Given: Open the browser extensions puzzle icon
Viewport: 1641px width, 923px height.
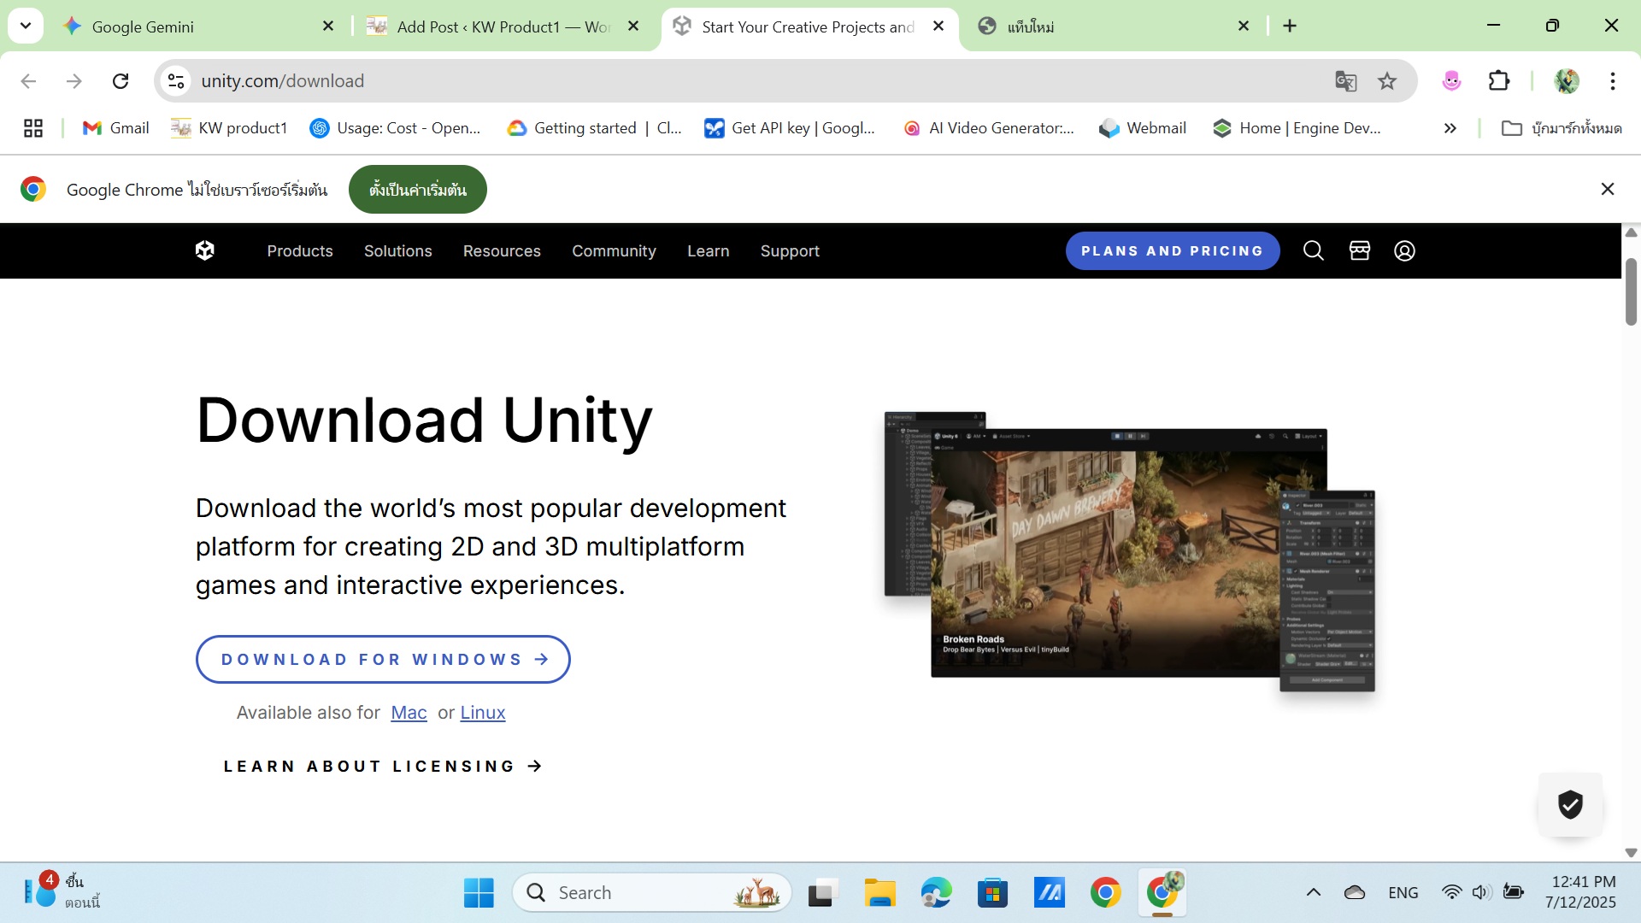Looking at the screenshot, I should [x=1500, y=81].
